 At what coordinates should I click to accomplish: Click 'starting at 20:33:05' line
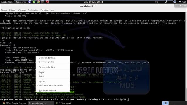[x=15, y=28]
